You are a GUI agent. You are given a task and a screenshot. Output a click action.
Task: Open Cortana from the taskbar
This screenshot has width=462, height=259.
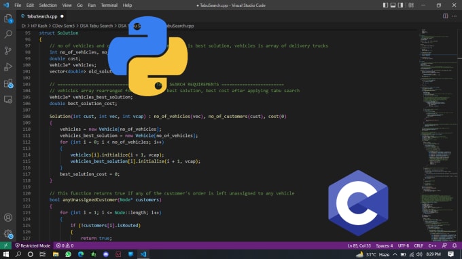click(31, 254)
